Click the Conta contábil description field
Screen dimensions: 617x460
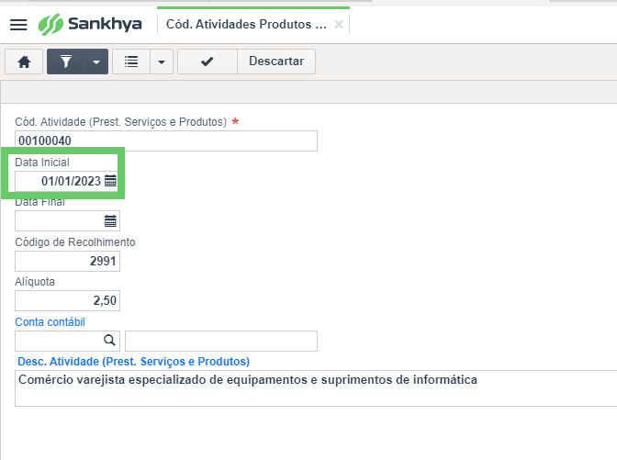point(221,342)
